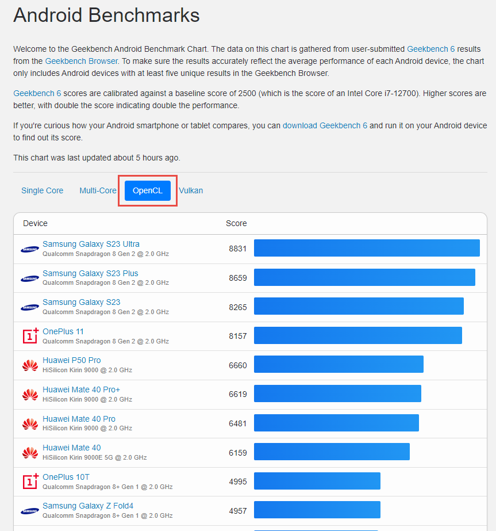Open the plain Huawei Mate 40 link
This screenshot has width=496, height=531.
coord(72,448)
